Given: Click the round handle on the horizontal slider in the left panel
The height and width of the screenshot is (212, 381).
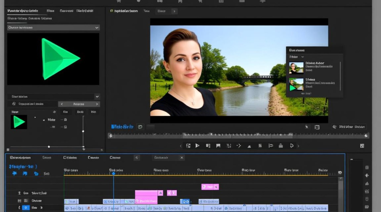Looking at the screenshot, I should coord(49,147).
